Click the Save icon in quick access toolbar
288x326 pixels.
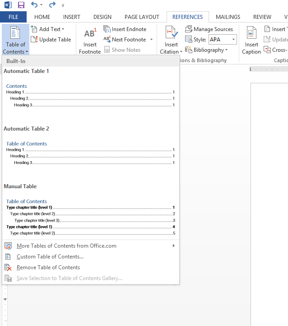point(21,5)
